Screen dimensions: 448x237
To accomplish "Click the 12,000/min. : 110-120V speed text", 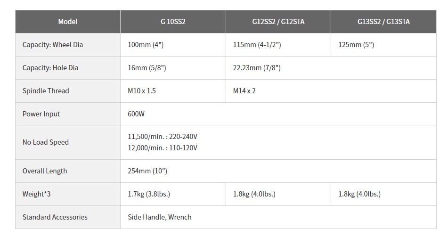I will [162, 148].
